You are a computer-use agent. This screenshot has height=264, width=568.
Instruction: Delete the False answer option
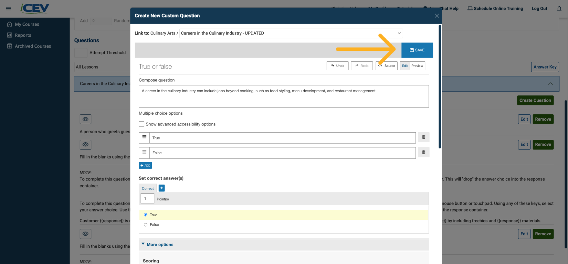(423, 152)
